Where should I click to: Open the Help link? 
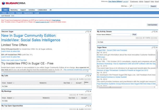152,2
